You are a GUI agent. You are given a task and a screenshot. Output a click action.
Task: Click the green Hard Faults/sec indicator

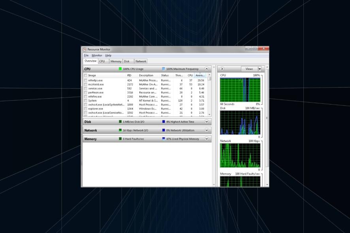pos(120,139)
